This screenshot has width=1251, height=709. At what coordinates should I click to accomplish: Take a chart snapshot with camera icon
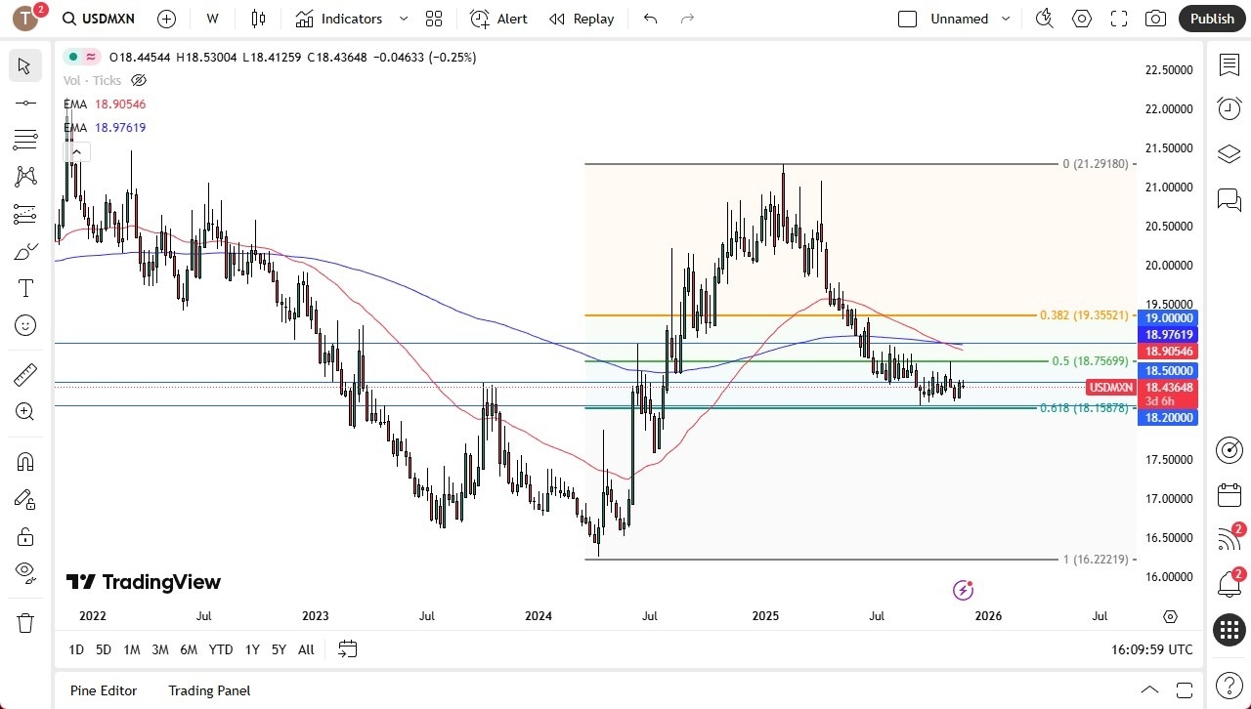pos(1154,18)
